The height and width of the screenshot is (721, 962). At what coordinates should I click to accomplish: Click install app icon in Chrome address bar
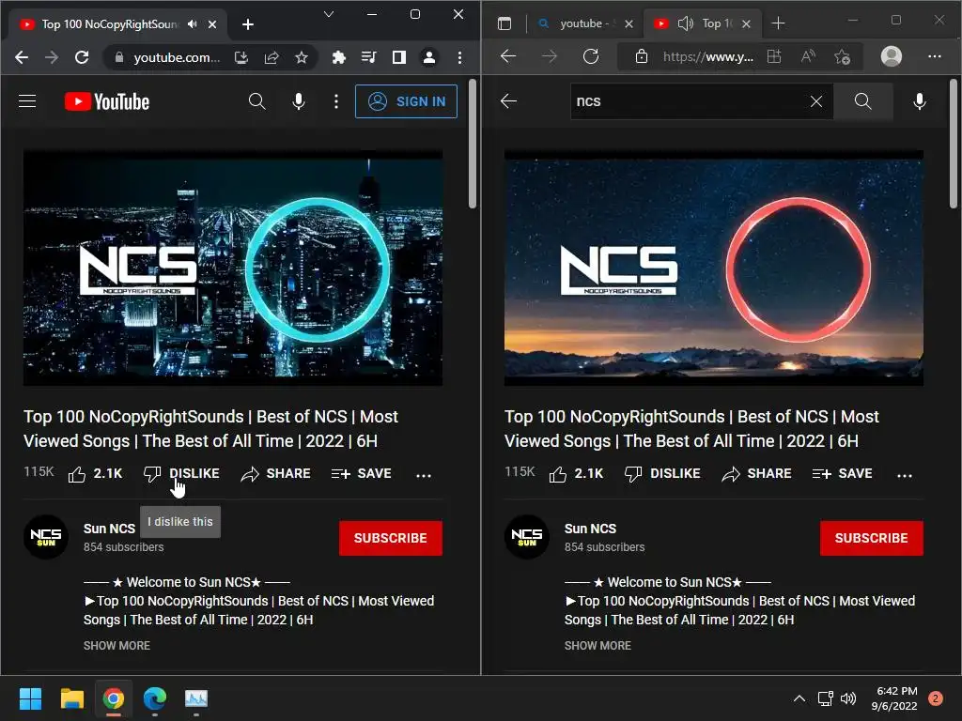click(x=241, y=57)
